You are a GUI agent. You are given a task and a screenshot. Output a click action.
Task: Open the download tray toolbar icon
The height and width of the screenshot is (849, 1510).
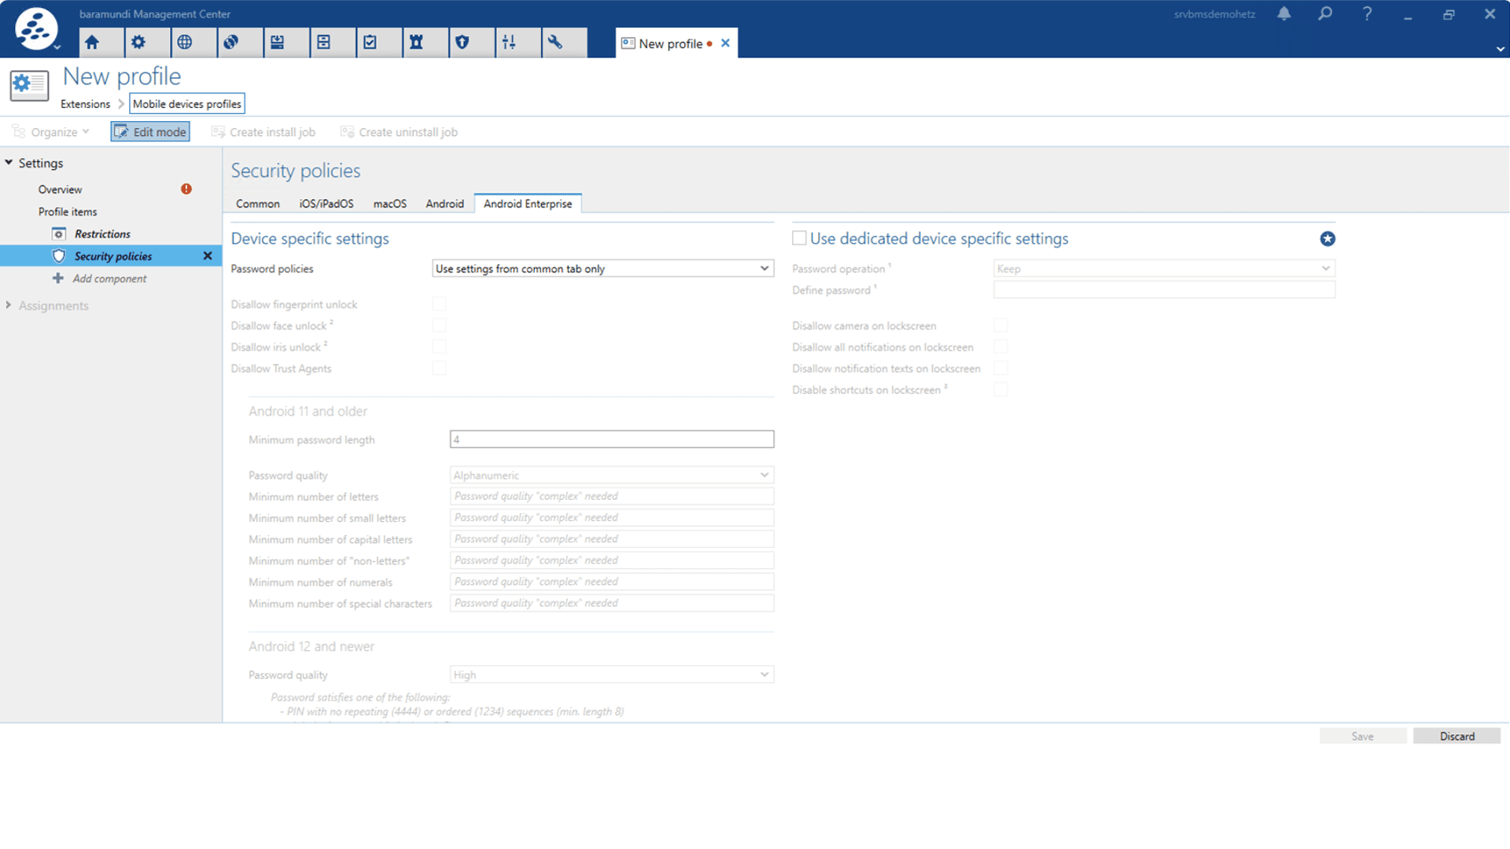pyautogui.click(x=278, y=42)
